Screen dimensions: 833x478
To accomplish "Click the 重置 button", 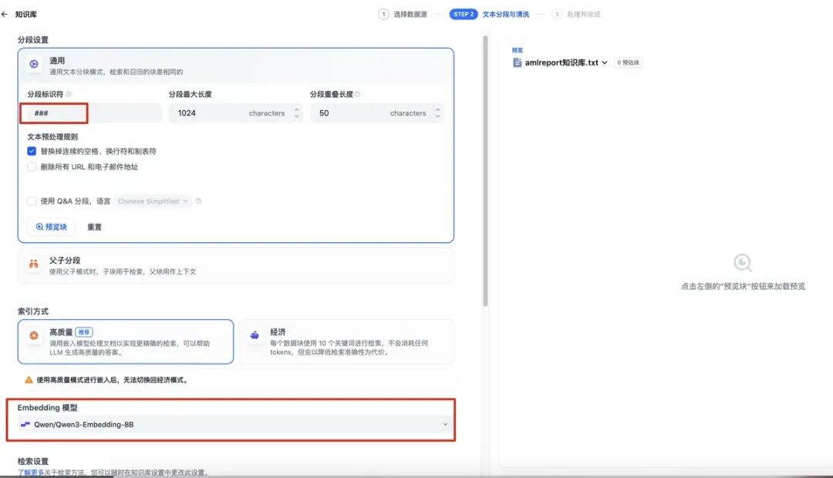I will tap(94, 227).
